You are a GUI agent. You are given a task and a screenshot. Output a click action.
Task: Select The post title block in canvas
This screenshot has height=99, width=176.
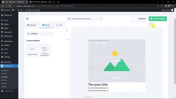[x=98, y=84]
